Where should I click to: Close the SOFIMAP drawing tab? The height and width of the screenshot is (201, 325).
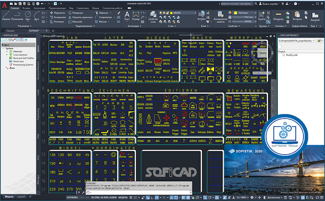[47, 30]
